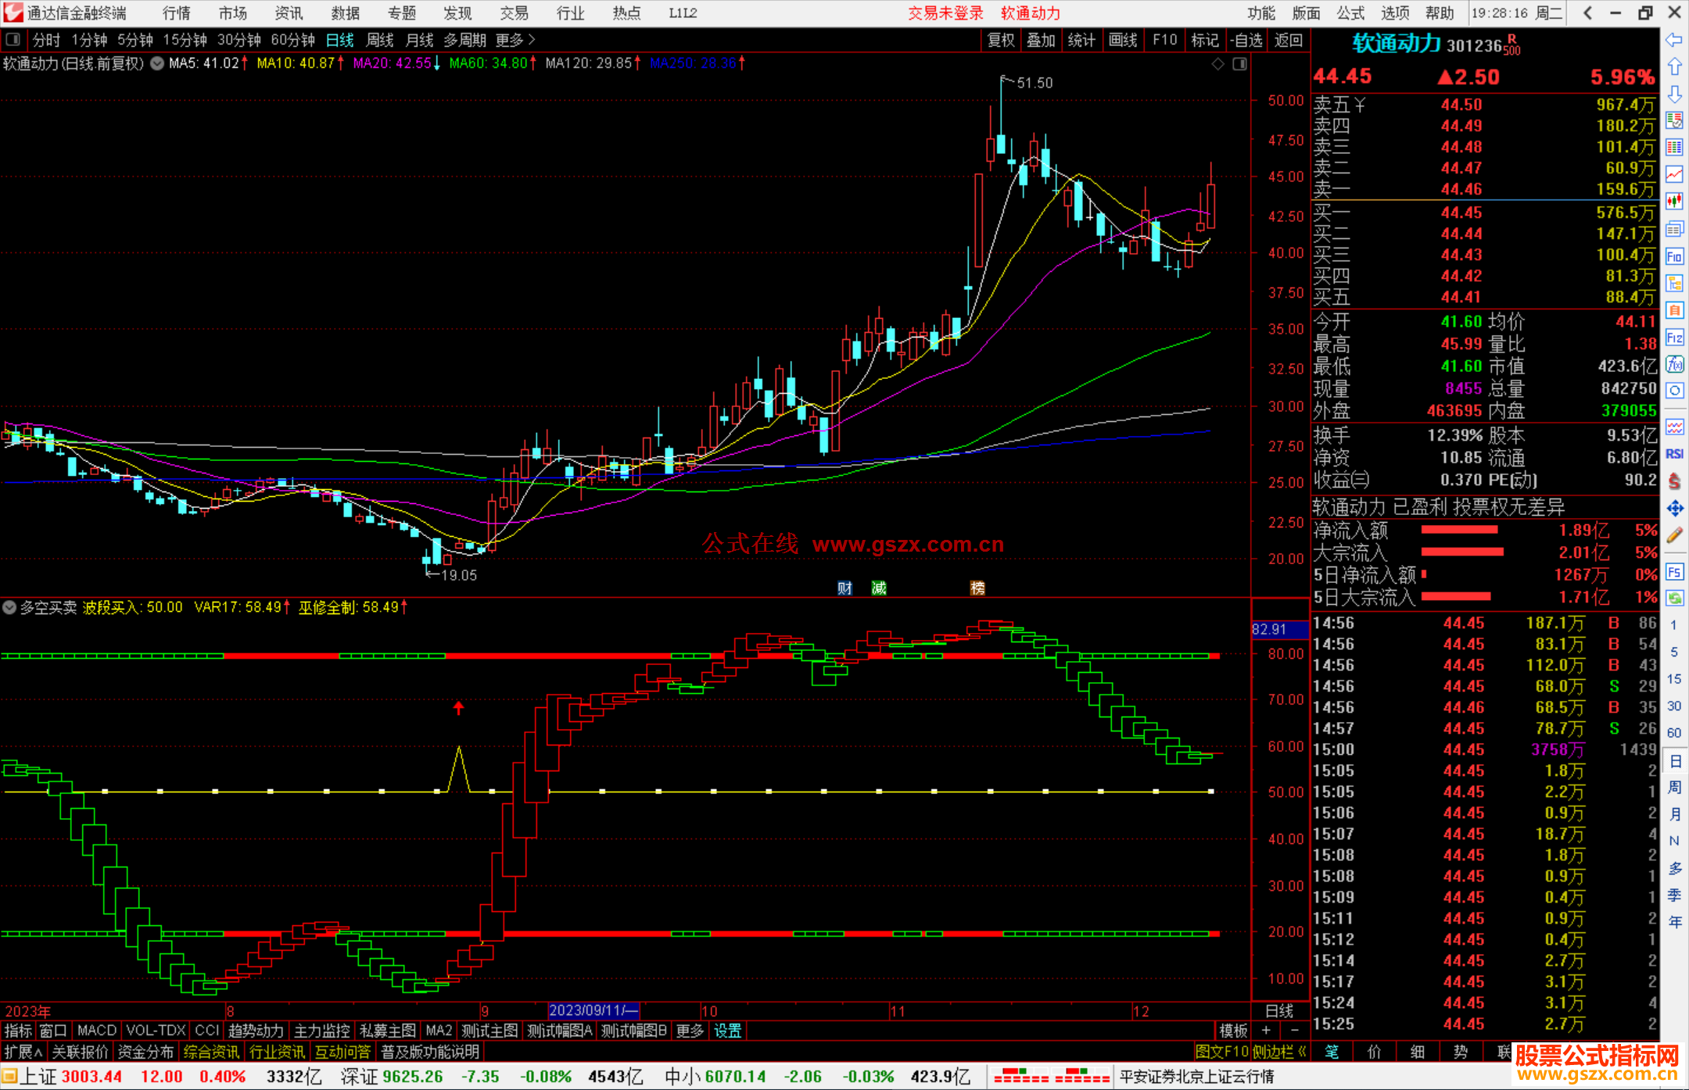The image size is (1689, 1090).
Task: Open the formula f(x) sidebar icon
Action: [x=1674, y=364]
